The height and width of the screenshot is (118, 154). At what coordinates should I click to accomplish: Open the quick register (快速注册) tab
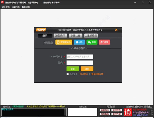coord(76,36)
